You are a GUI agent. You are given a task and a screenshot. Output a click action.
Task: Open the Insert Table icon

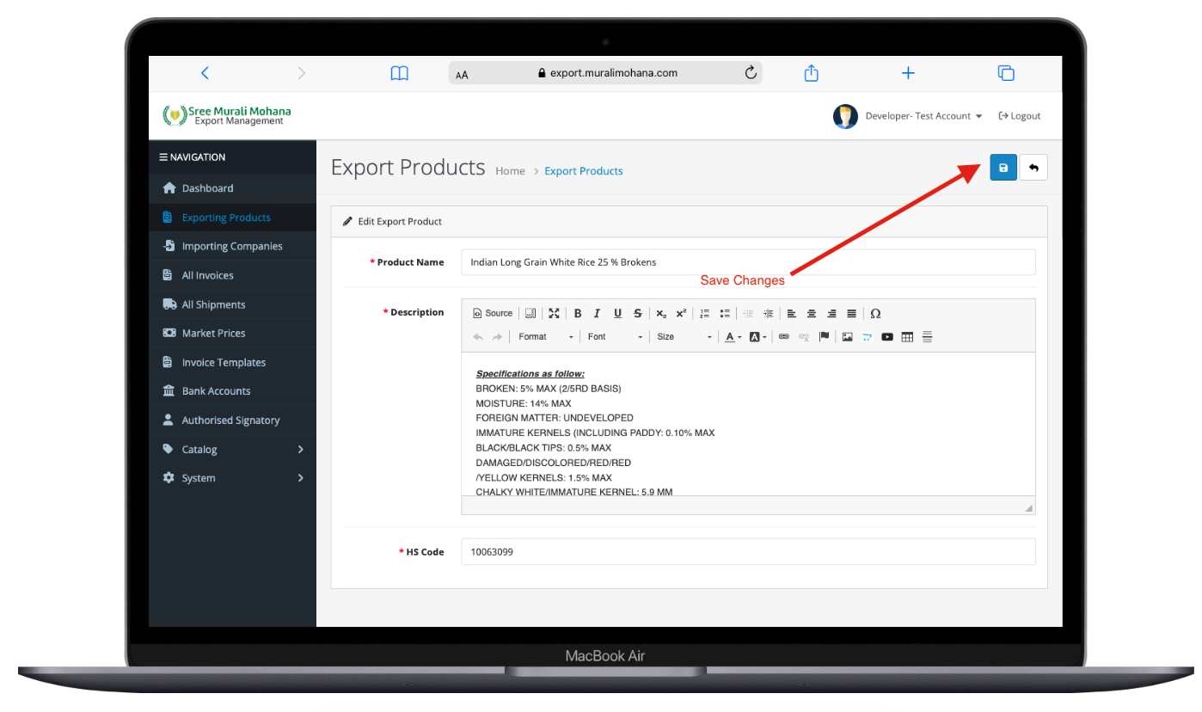pos(907,336)
